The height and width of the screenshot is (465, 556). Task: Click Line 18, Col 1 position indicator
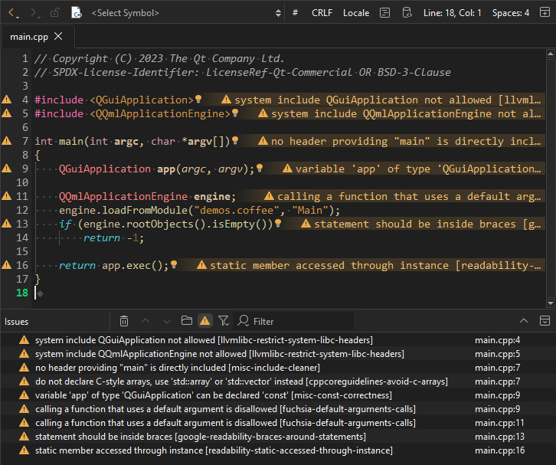(453, 13)
